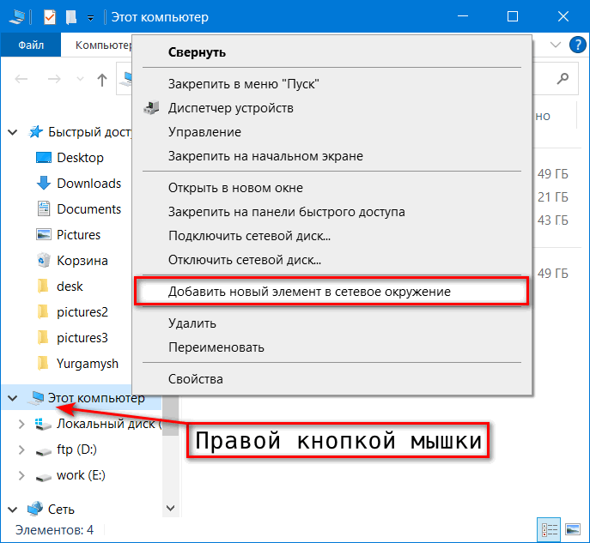Open the quick access toolbar dropdown arrow
The image size is (590, 543).
point(90,18)
